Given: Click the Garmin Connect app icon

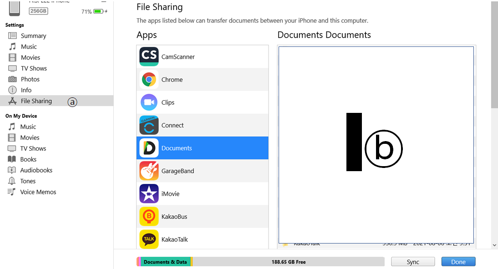Looking at the screenshot, I should point(149,125).
